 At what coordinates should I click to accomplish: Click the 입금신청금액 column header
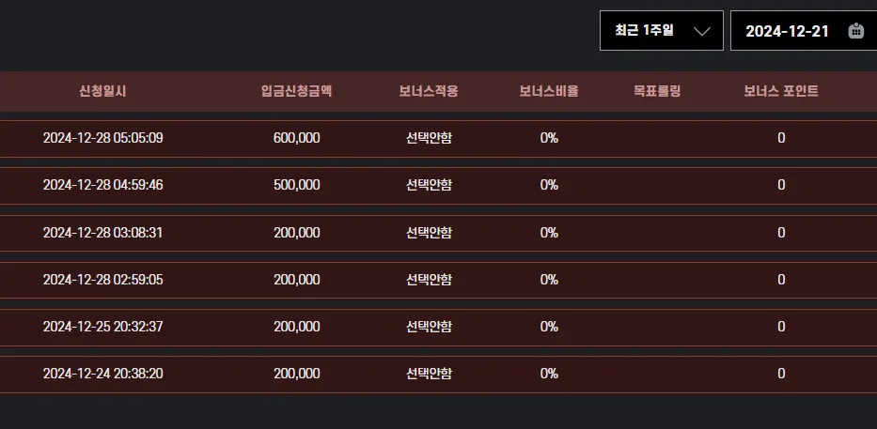point(296,91)
